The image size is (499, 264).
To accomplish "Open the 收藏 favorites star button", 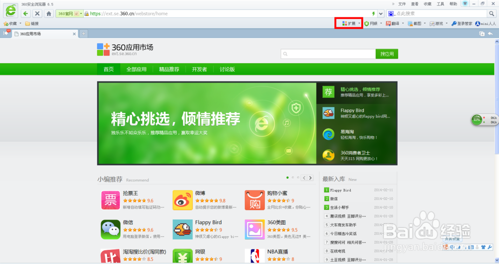I will (10, 24).
